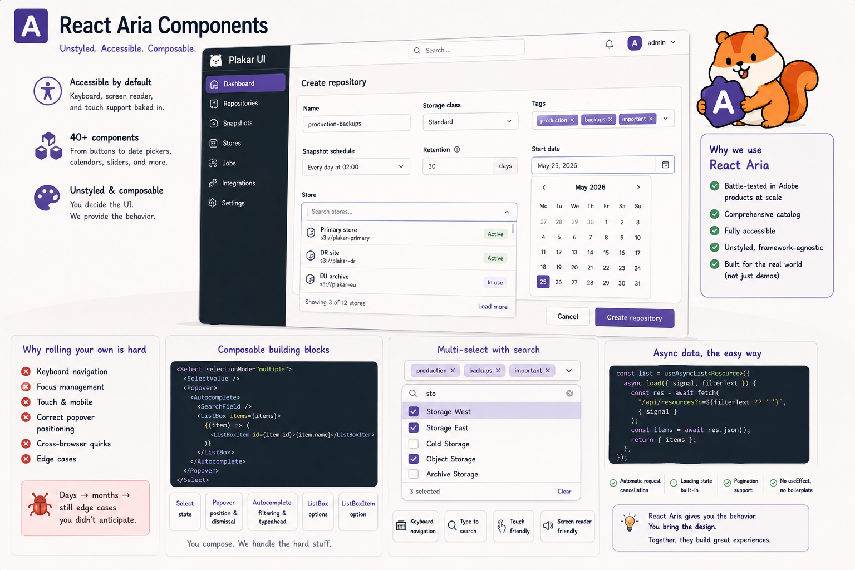The width and height of the screenshot is (855, 570).
Task: Click the Name input field
Action: click(356, 123)
